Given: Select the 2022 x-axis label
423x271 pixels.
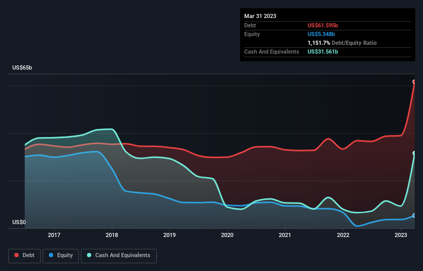Looking at the screenshot, I should tap(343, 235).
